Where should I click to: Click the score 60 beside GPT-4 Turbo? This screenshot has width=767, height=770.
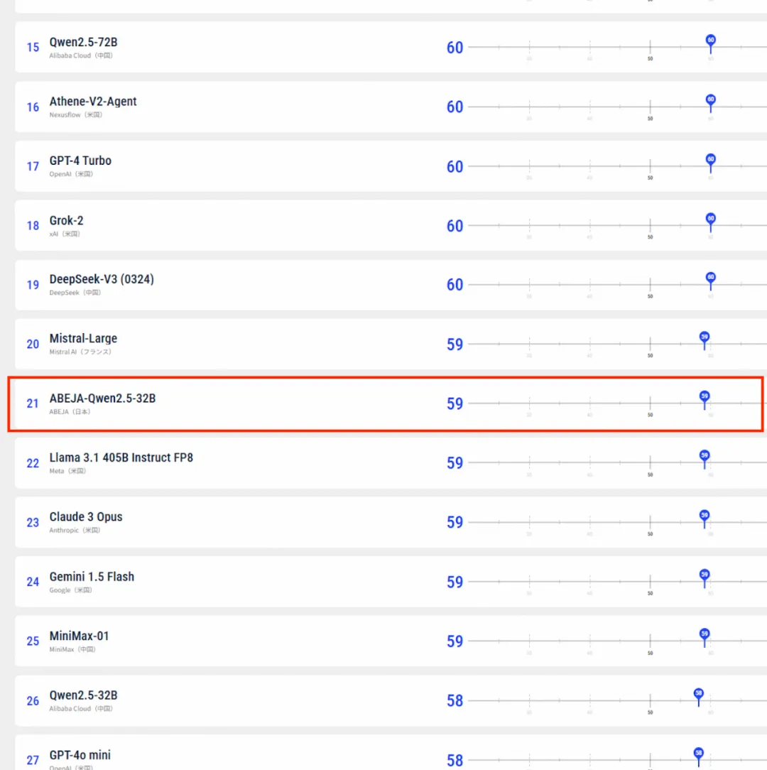(455, 167)
